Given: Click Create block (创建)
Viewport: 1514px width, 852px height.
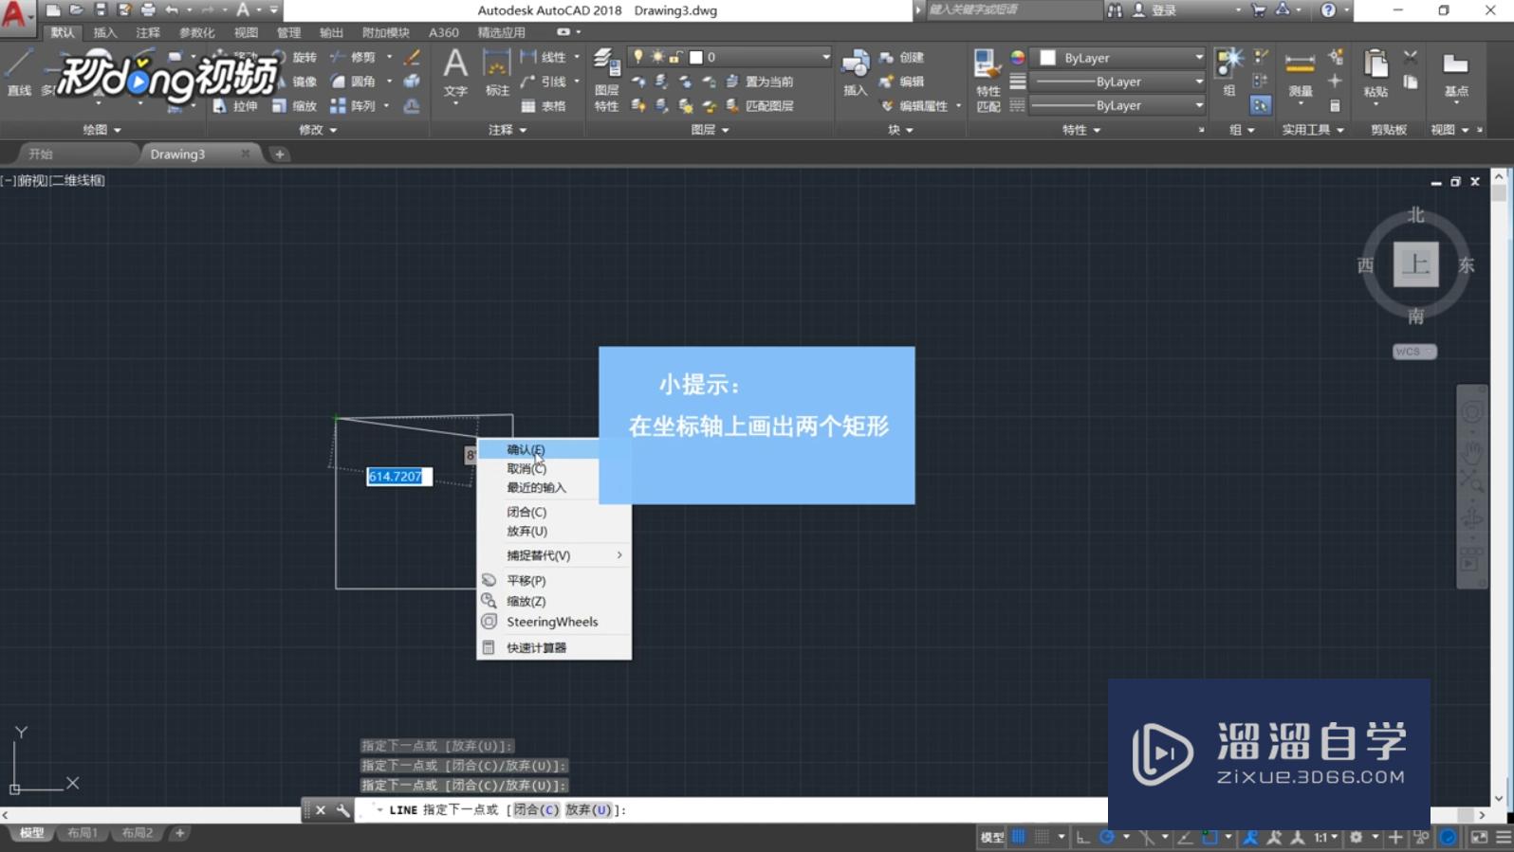Looking at the screenshot, I should (901, 57).
